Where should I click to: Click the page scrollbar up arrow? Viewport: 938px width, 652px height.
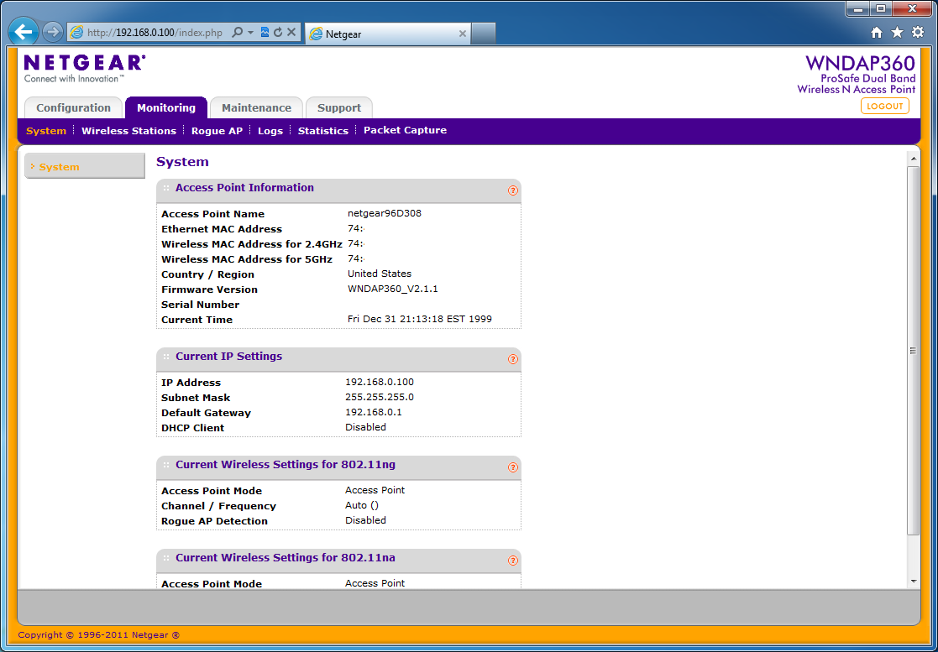point(913,159)
